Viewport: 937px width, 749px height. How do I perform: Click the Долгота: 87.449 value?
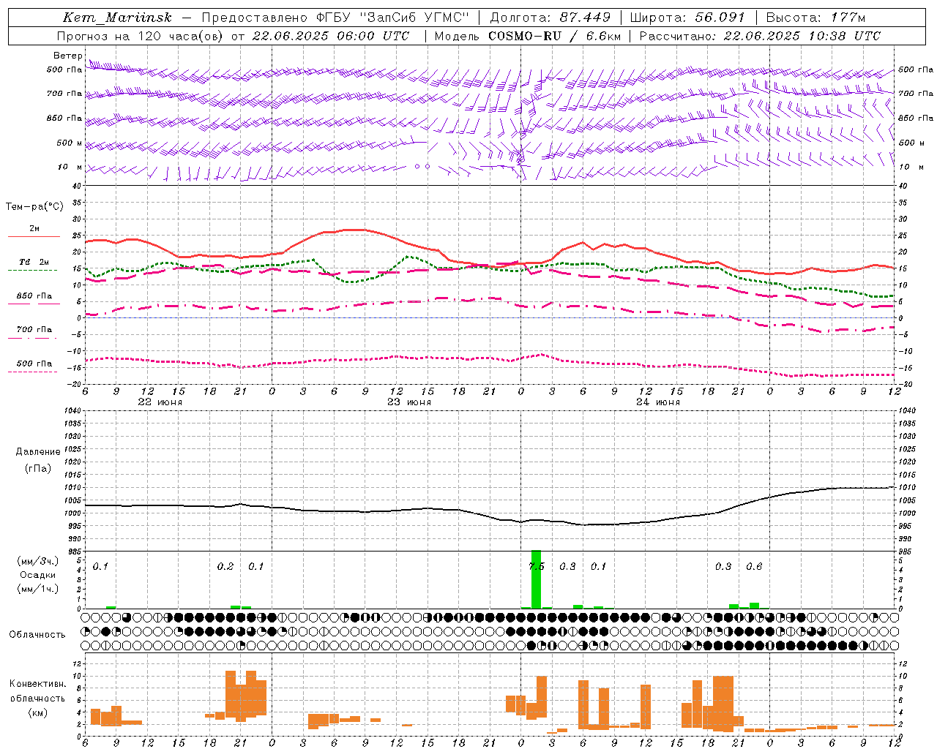point(550,18)
